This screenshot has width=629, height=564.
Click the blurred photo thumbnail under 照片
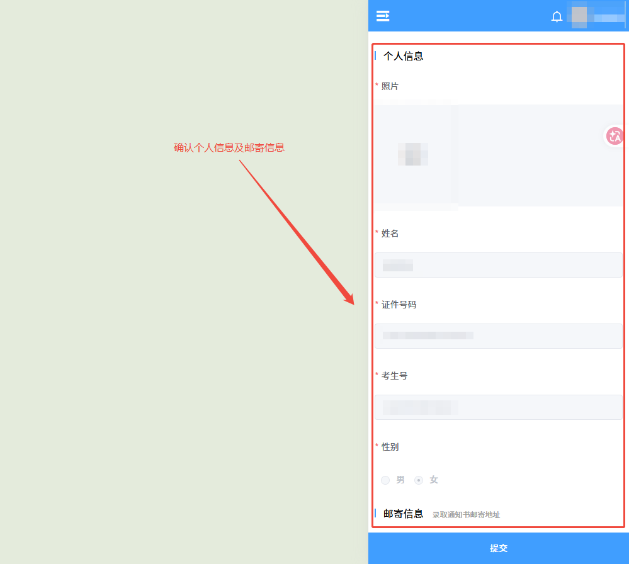coord(413,154)
